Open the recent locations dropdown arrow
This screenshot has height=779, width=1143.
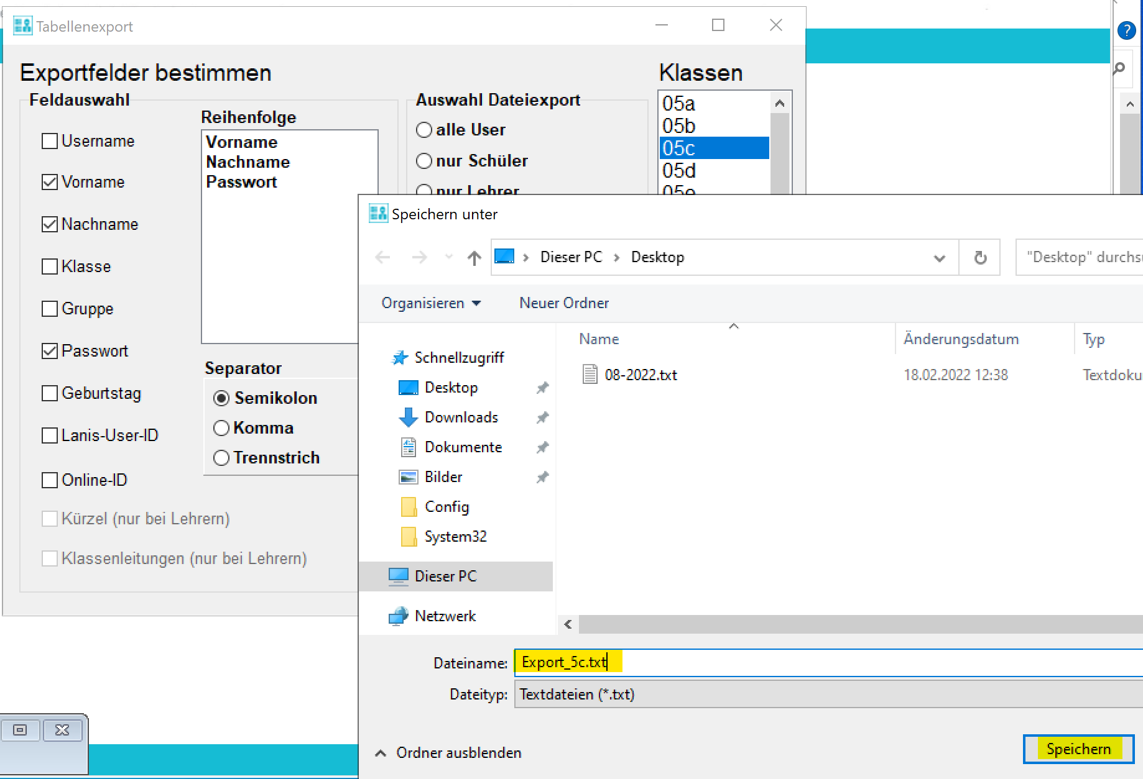coord(449,257)
